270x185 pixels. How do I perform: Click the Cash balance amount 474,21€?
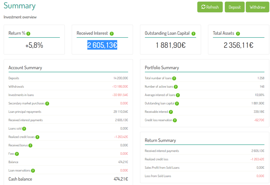tap(121, 179)
